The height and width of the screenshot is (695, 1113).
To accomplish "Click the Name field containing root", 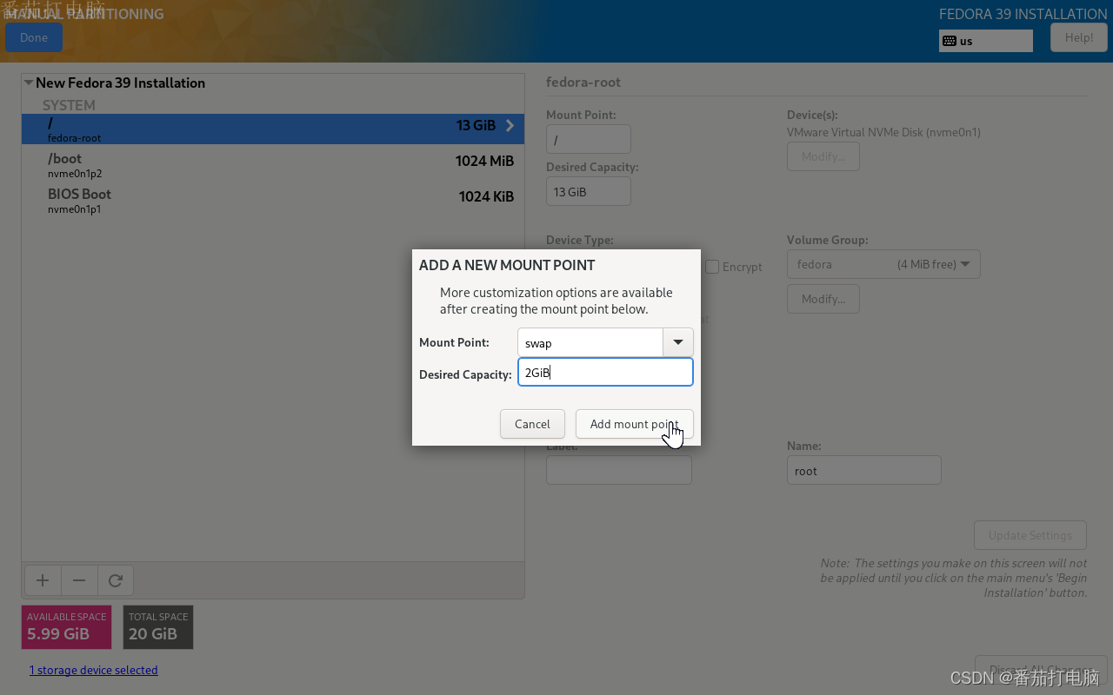I will (x=864, y=470).
